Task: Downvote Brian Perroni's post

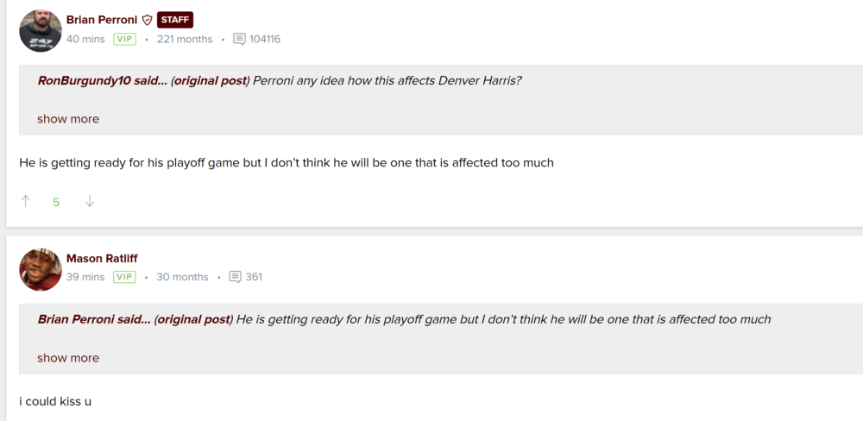Action: coord(90,201)
